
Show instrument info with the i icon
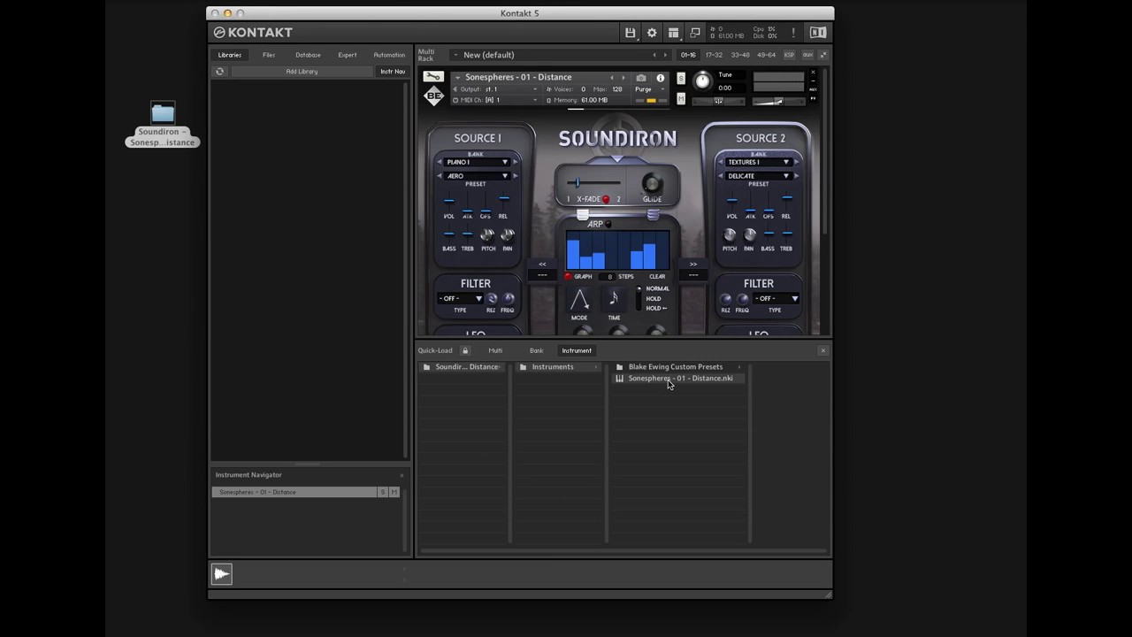point(660,78)
